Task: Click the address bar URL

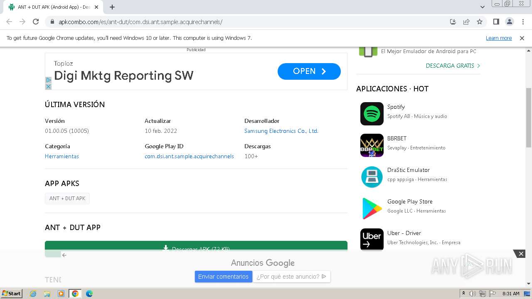Action: tap(140, 22)
